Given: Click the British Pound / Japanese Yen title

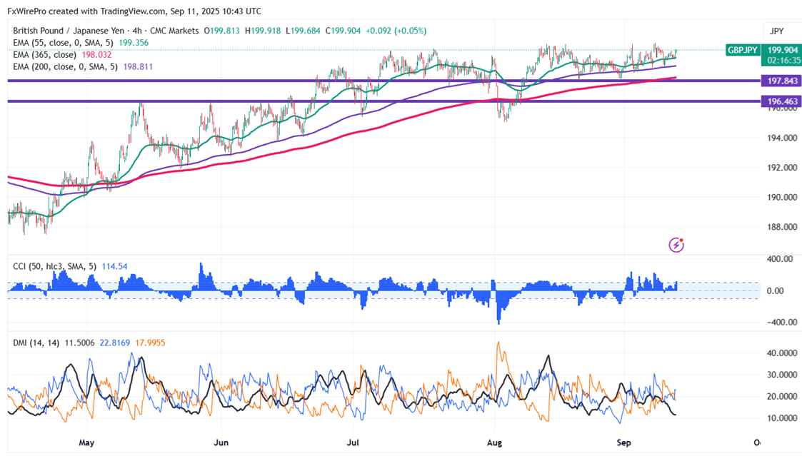Looking at the screenshot, I should coord(69,31).
